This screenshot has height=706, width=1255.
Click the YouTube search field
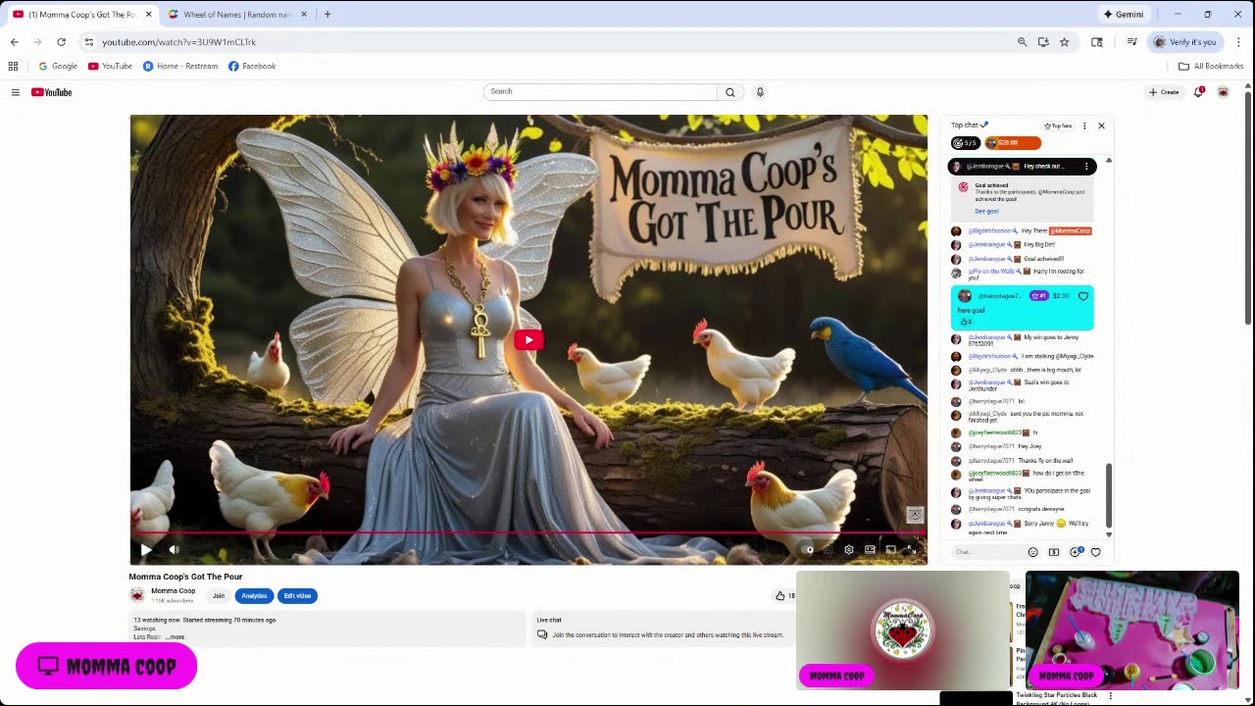[600, 91]
